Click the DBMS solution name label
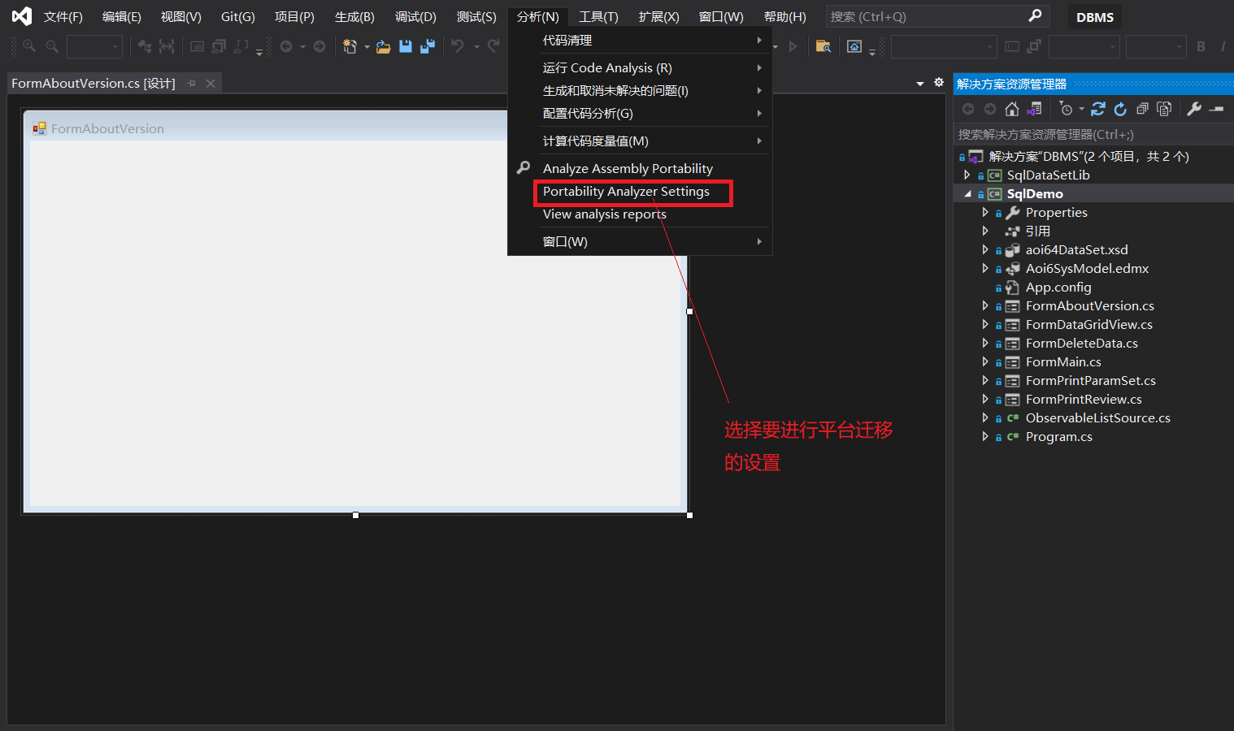 1095,17
